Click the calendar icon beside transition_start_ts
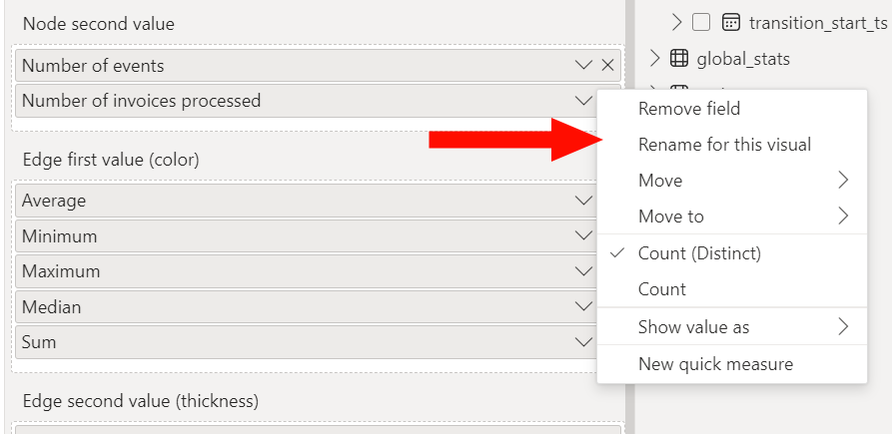This screenshot has height=434, width=892. (x=731, y=22)
